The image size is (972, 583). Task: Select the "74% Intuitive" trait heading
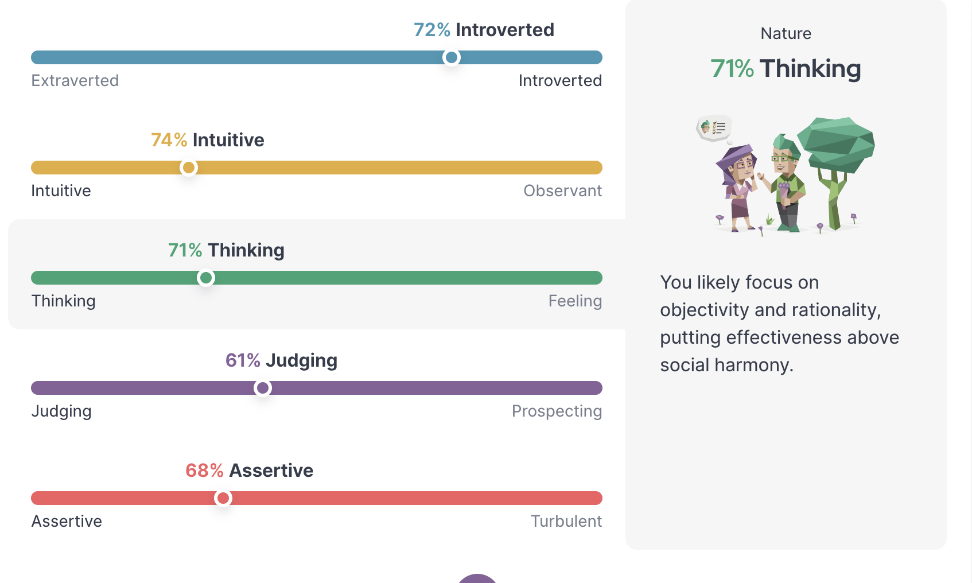pyautogui.click(x=207, y=140)
